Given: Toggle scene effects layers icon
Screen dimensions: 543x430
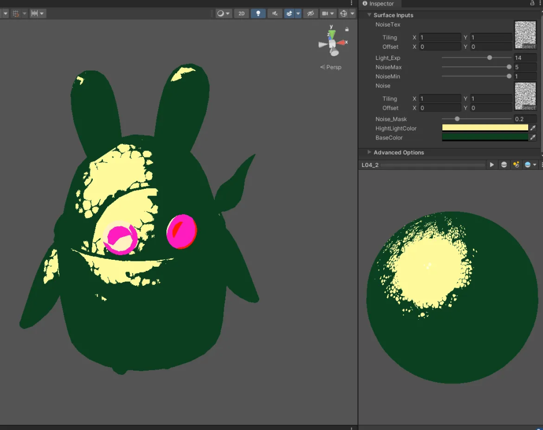Looking at the screenshot, I should click(x=290, y=13).
